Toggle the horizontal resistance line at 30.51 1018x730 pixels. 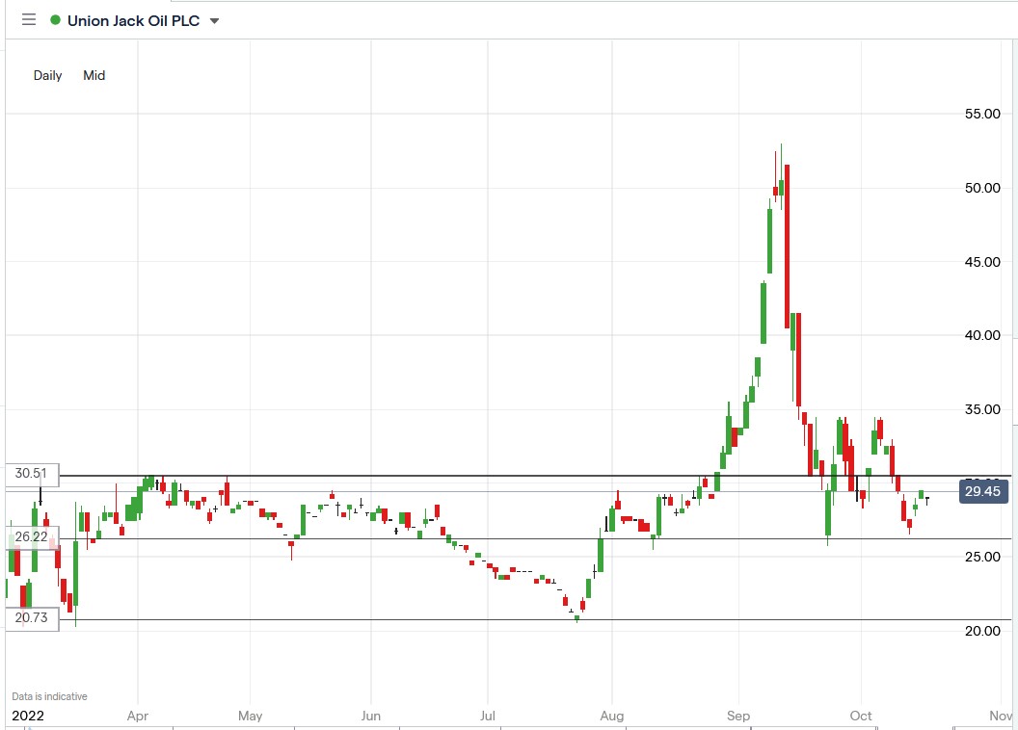[482, 474]
